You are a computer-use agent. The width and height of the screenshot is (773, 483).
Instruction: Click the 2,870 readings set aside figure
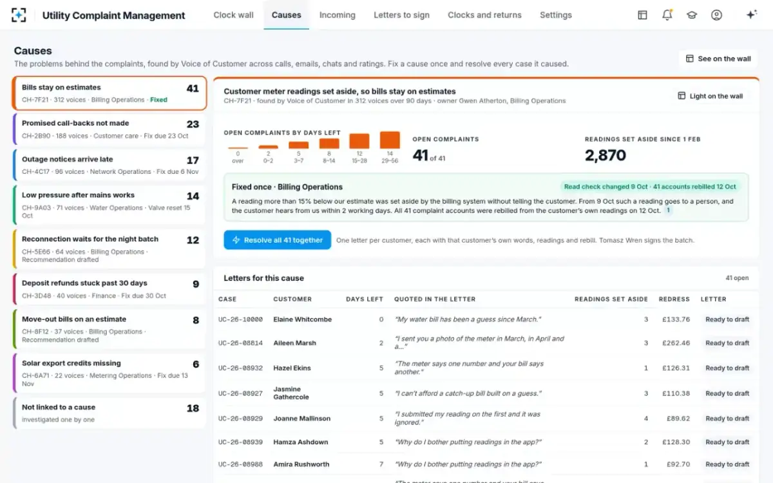click(x=606, y=155)
